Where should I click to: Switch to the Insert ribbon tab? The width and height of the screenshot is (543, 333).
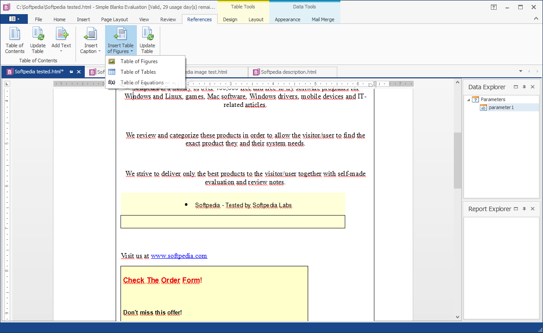pos(83,19)
